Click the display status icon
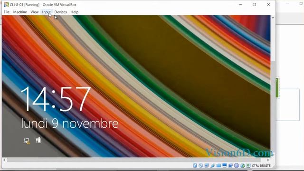Viewport: 304px width, 171px height. pos(225,166)
